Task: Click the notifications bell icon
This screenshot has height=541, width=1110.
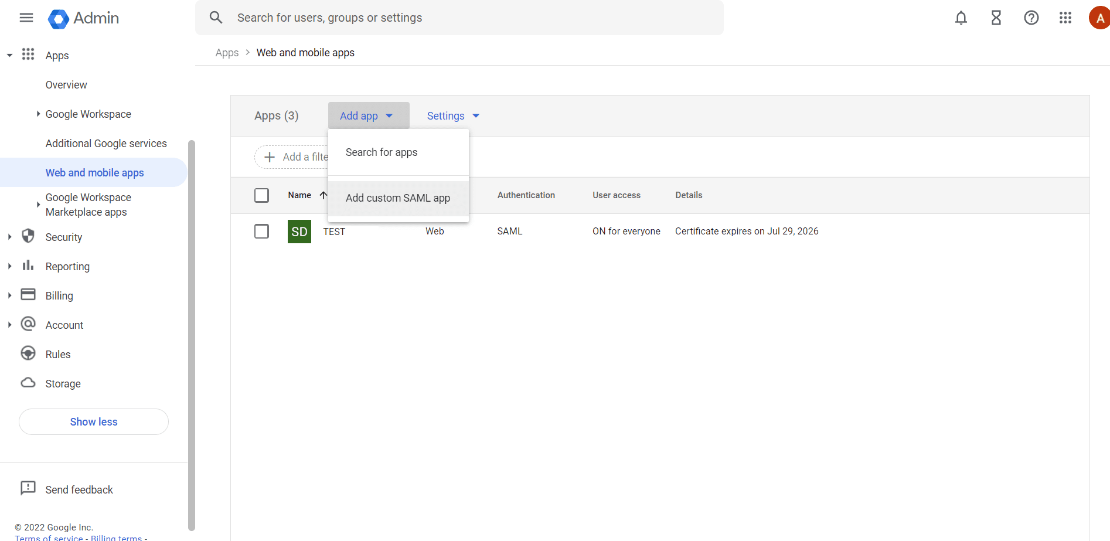Action: tap(961, 18)
